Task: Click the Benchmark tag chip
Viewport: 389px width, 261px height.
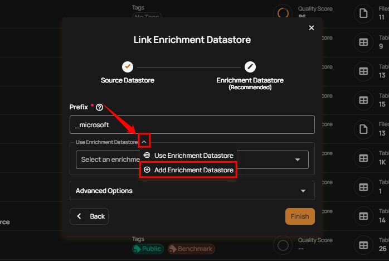Action: [191, 249]
